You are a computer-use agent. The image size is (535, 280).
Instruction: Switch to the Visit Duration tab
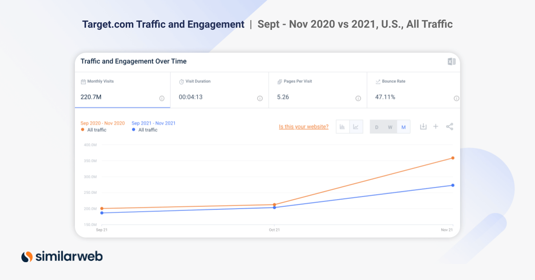tap(220, 90)
